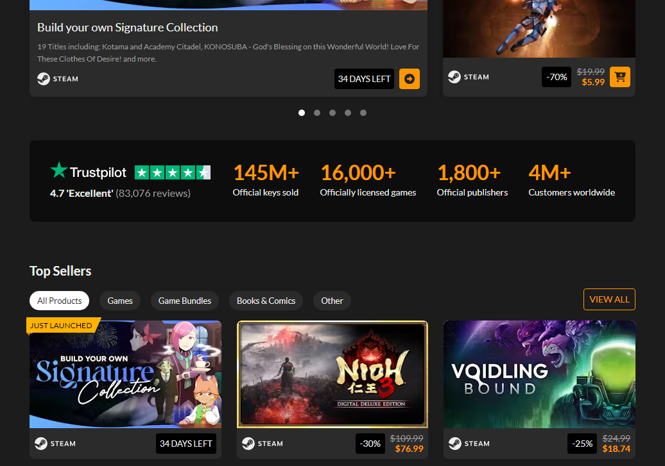Open the game artwork above the -70% deal
This screenshot has height=466, width=665.
539,28
